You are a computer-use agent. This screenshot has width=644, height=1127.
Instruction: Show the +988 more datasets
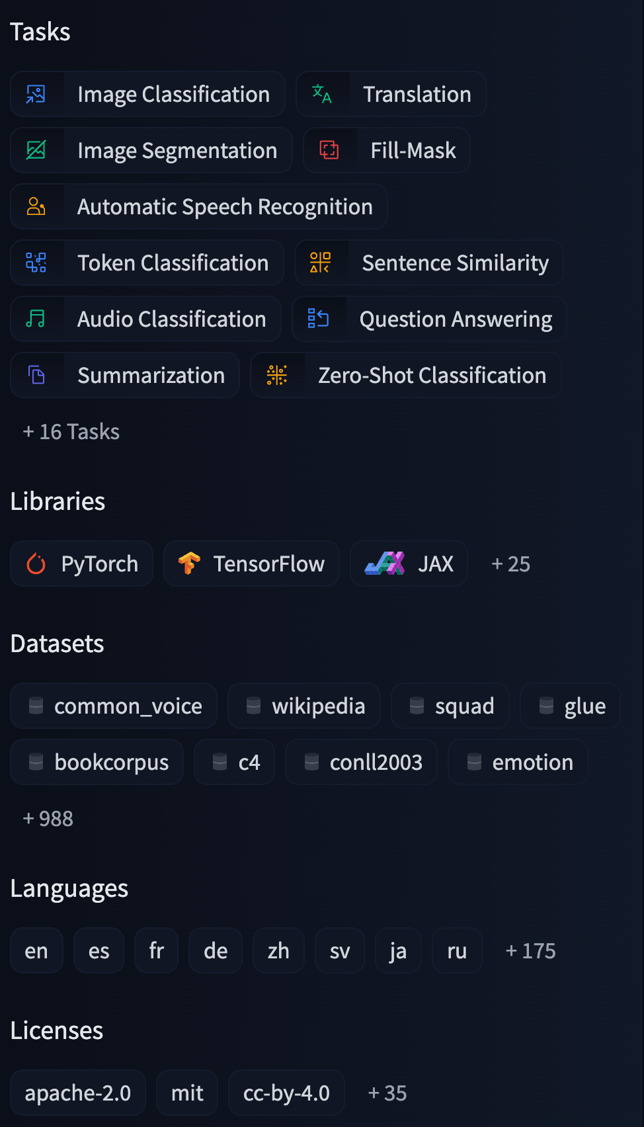click(48, 819)
